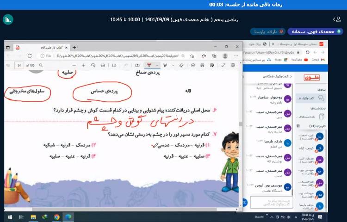Print the PDF document
347x222 pixels.
[x=193, y=65]
